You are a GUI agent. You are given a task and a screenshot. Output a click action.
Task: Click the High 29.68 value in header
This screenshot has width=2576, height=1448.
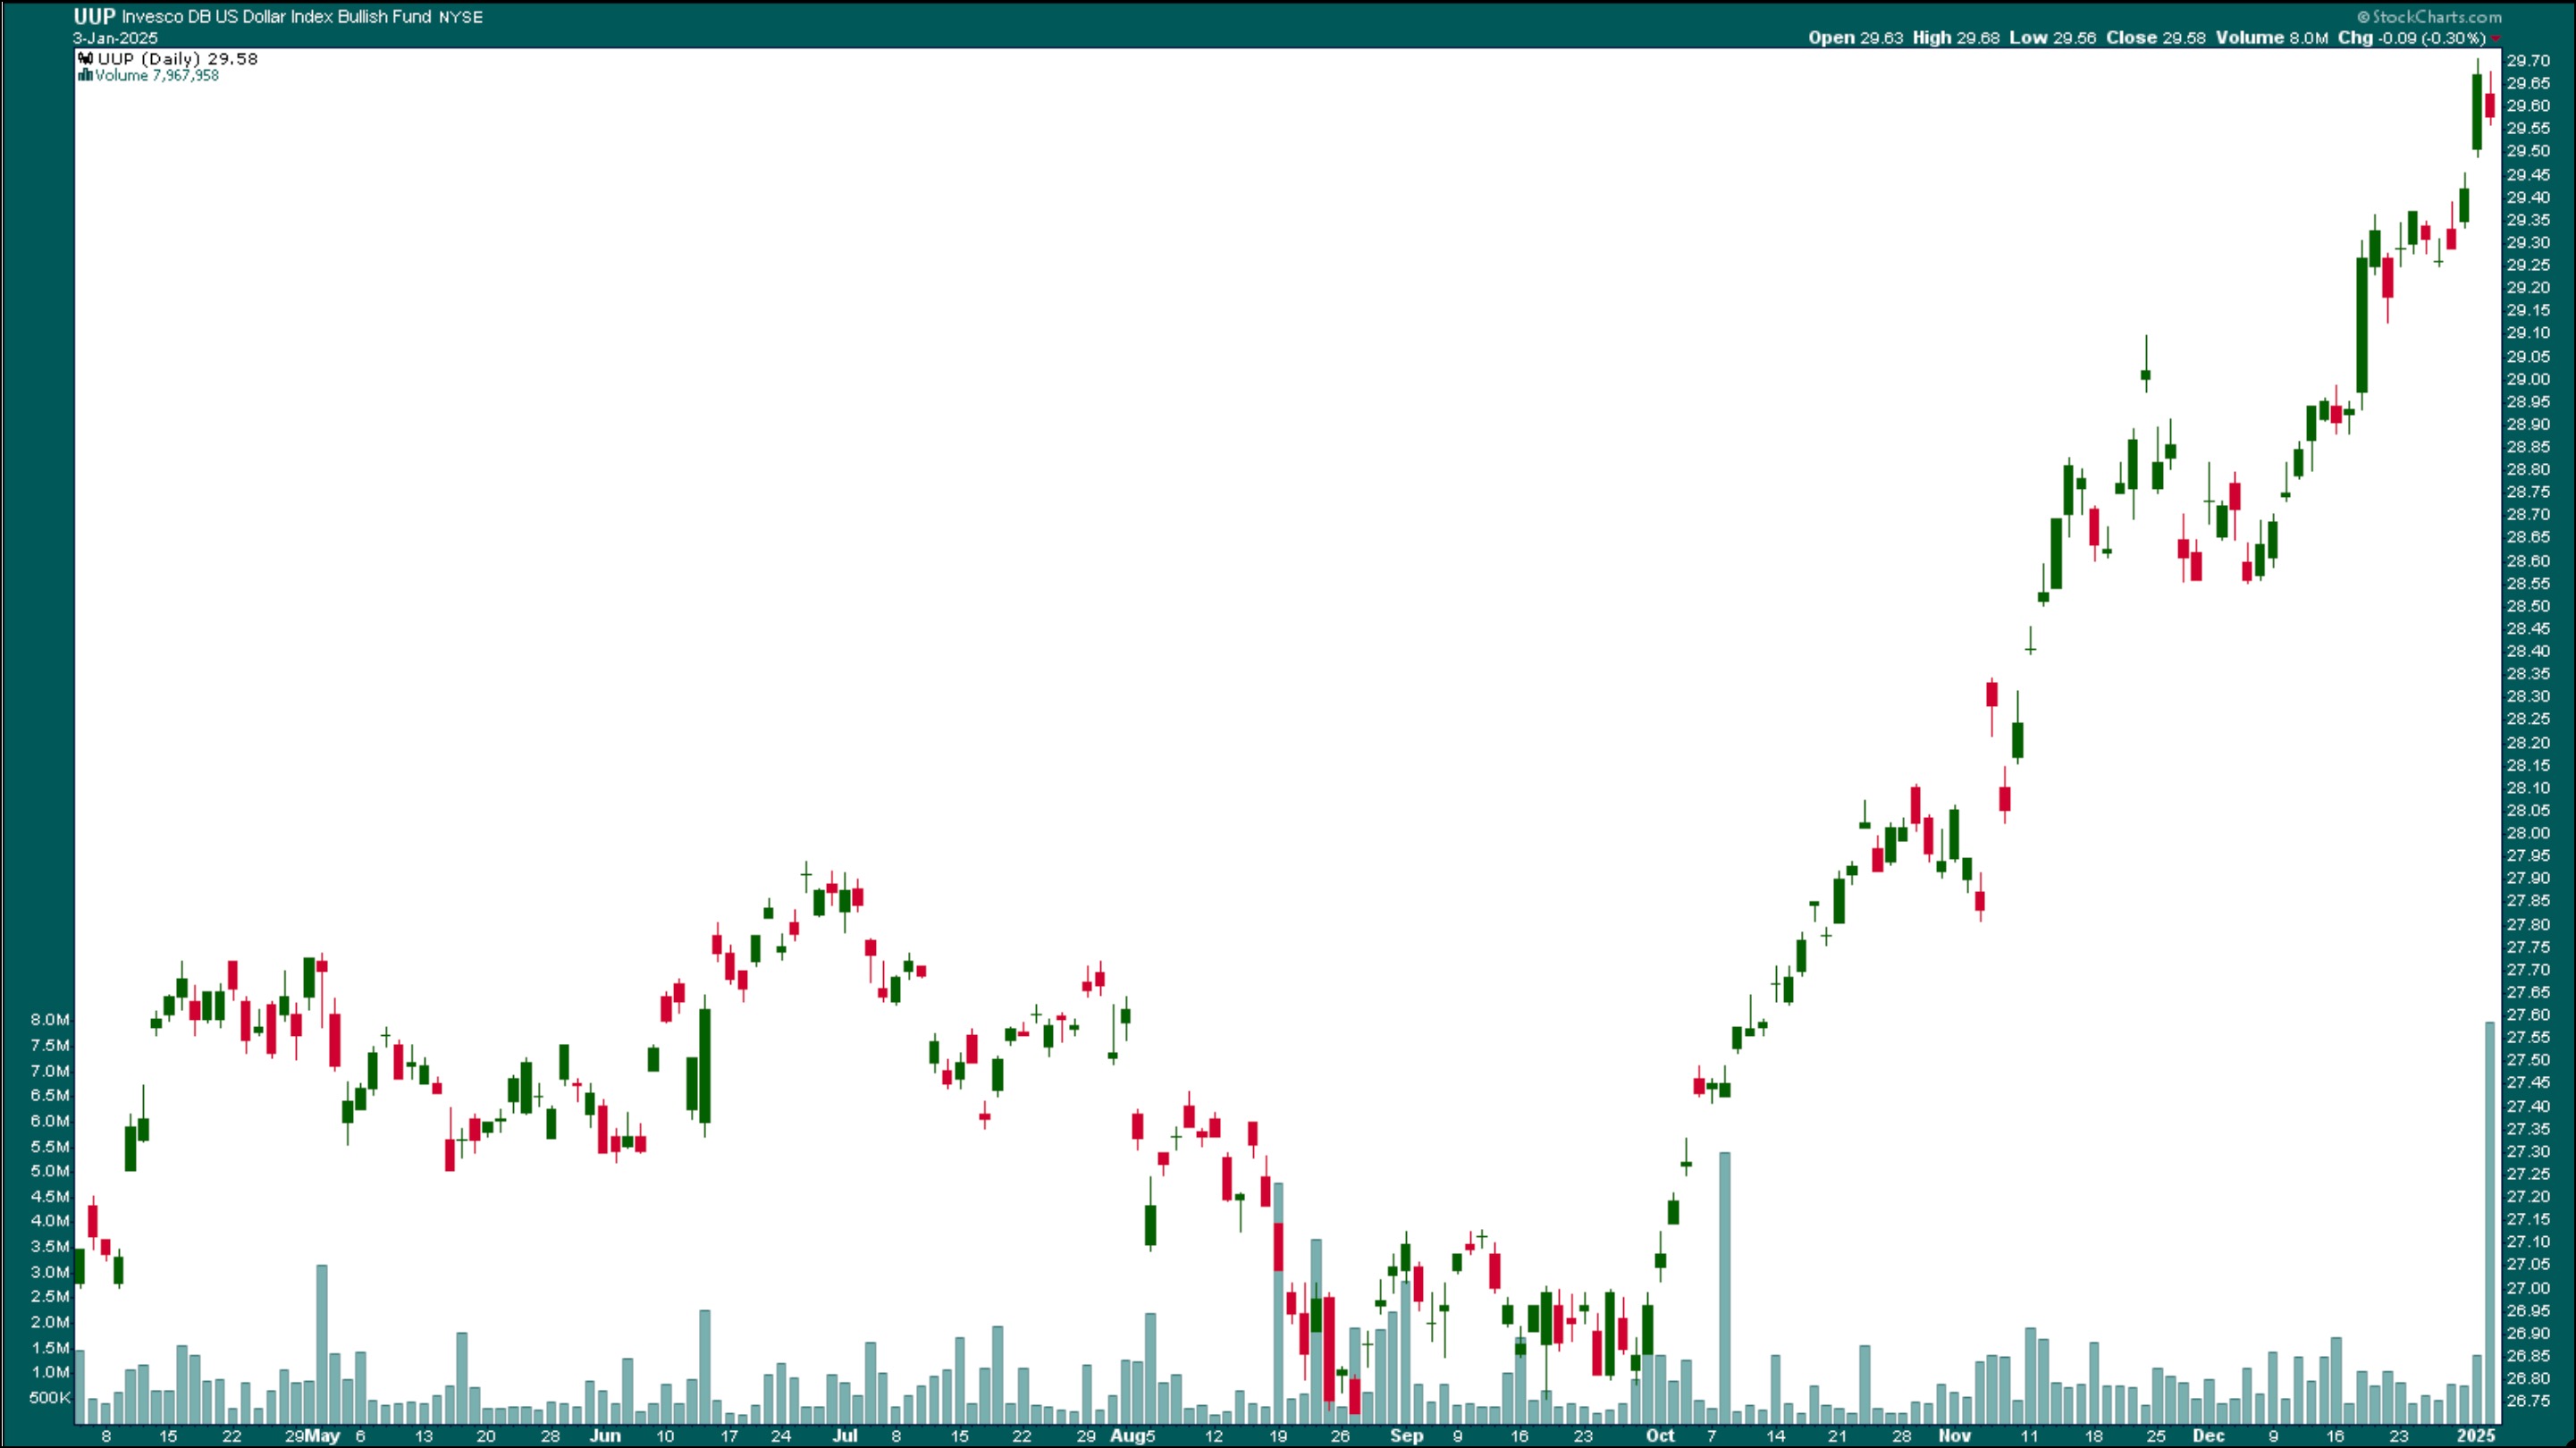coord(1956,38)
